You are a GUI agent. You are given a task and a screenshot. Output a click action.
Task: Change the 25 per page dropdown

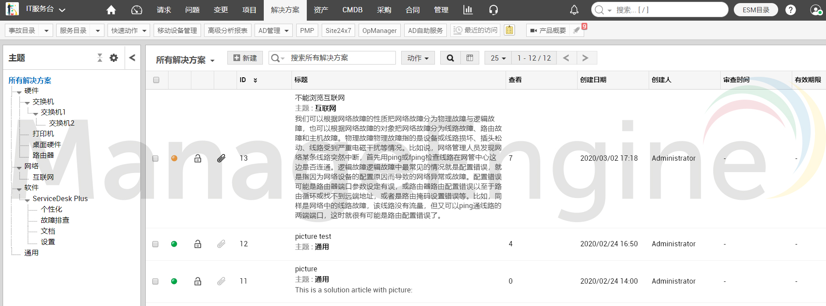coord(498,58)
